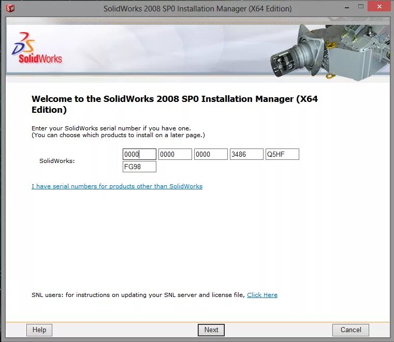This screenshot has height=342, width=394.
Task: Select the third serial number field
Action: point(211,154)
